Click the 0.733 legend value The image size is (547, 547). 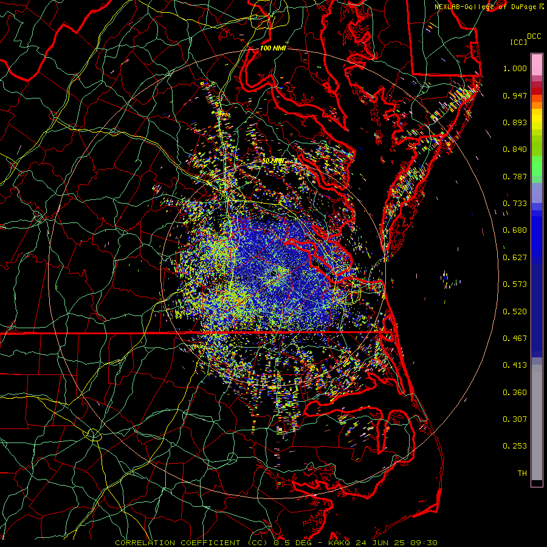[515, 204]
